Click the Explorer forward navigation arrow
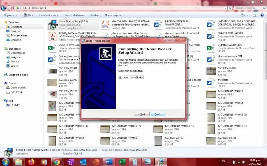The height and width of the screenshot is (166, 267). [9, 8]
